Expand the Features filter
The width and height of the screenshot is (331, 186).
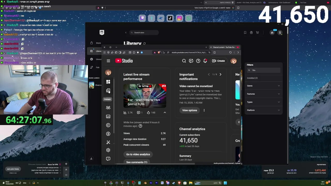point(263,94)
